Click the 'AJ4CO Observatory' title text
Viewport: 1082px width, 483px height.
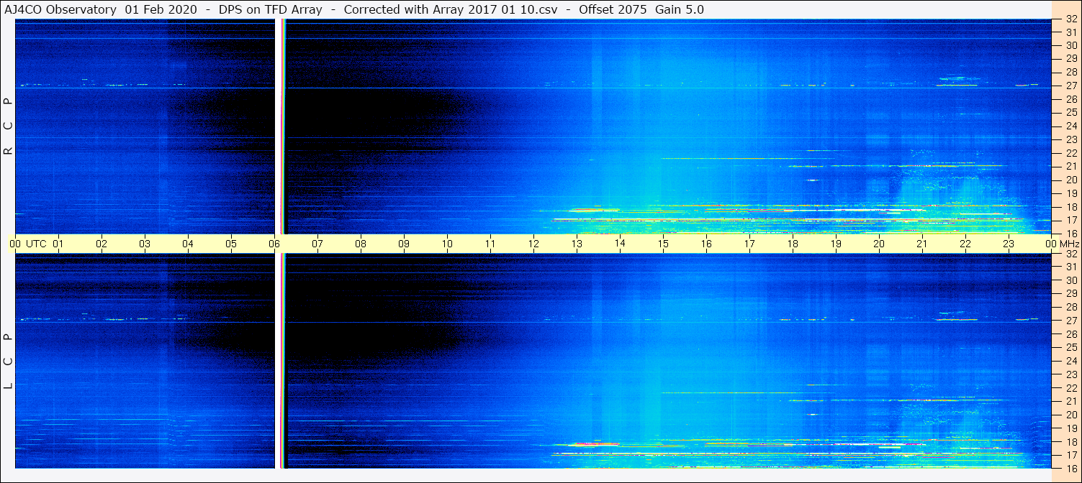click(60, 9)
